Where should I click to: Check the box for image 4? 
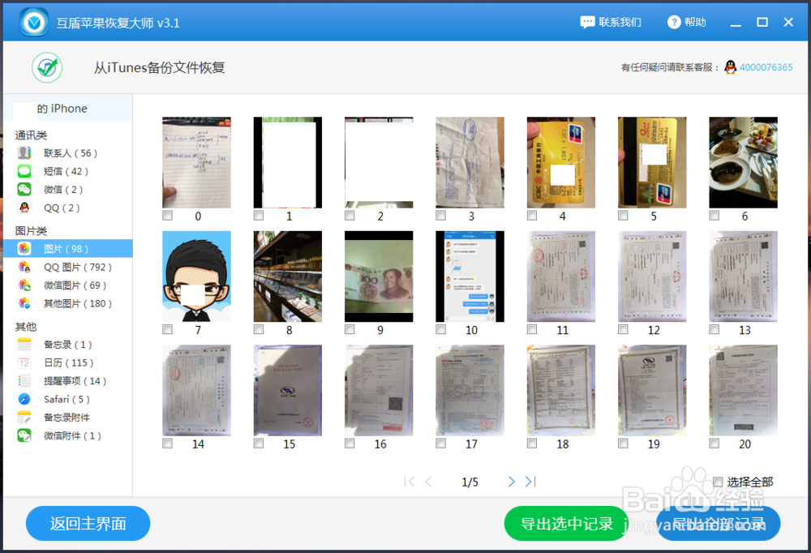coord(532,215)
